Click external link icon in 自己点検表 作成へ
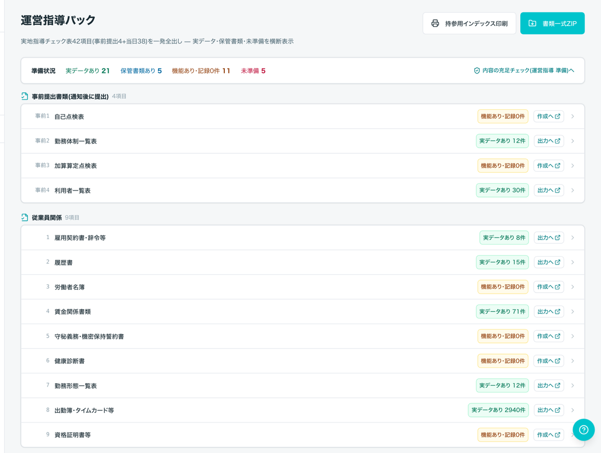601x453 pixels. [x=557, y=116]
